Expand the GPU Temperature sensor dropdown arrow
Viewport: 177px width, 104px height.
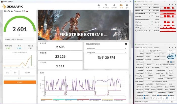click(x=150, y=13)
